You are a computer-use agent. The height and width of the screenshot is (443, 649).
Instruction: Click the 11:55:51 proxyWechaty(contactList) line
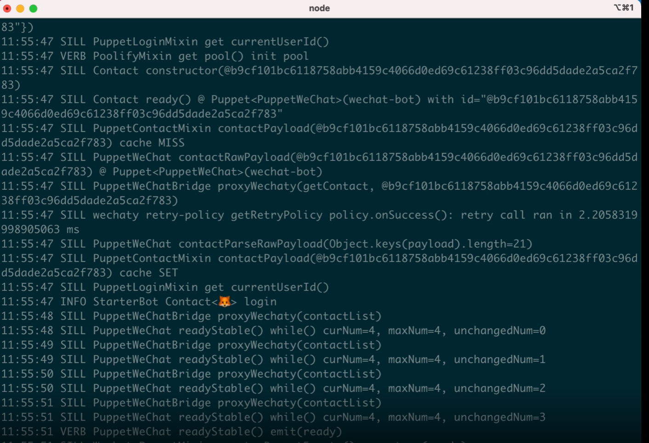(x=191, y=403)
